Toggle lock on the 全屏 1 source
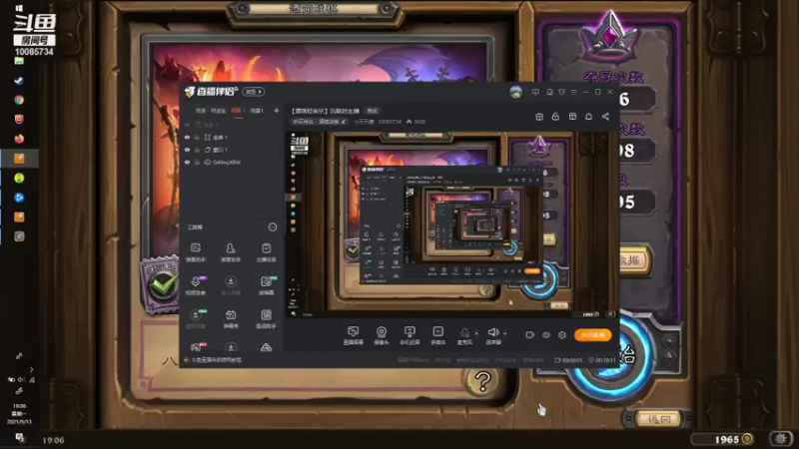Screen dimensions: 799x449 coord(197,138)
